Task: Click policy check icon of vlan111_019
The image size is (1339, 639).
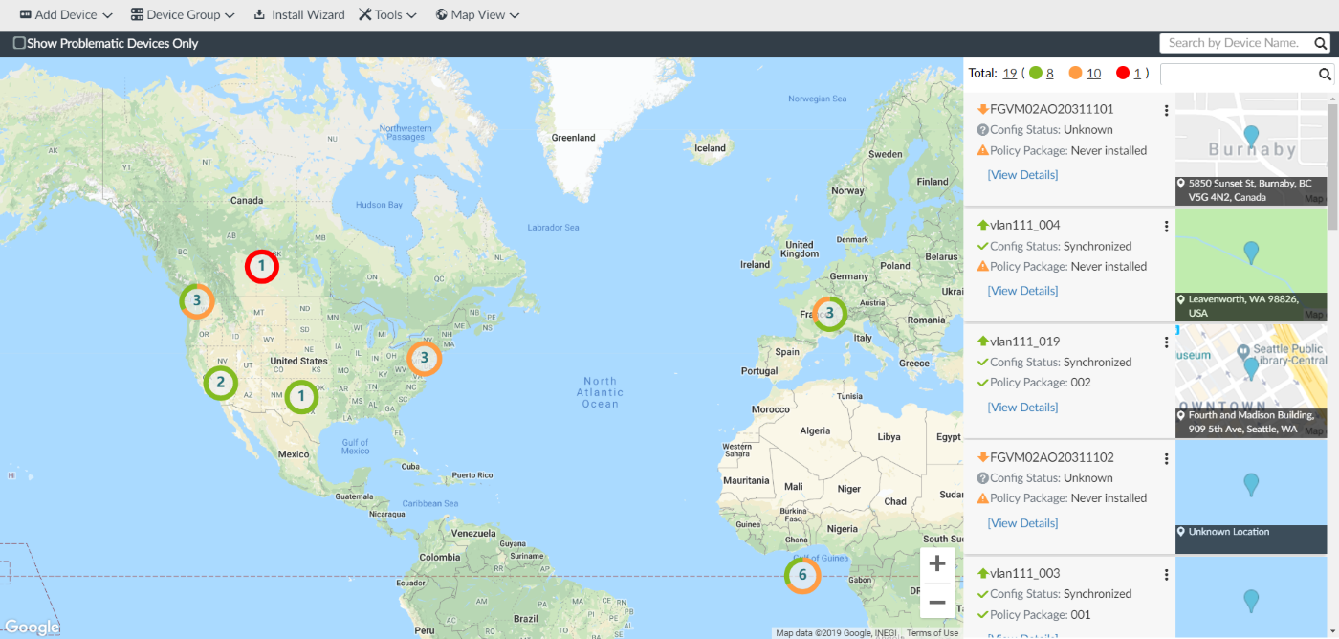Action: [982, 383]
